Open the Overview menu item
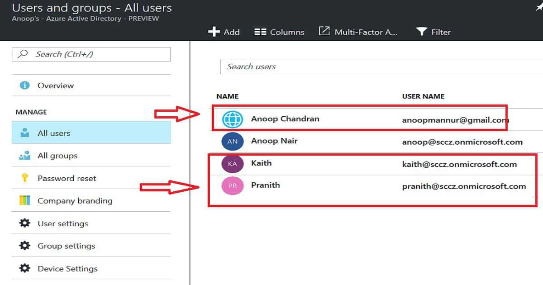 coord(91,85)
